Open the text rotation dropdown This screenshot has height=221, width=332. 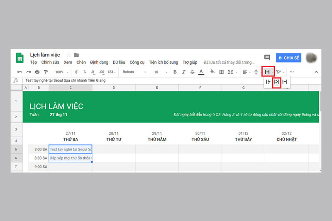[x=280, y=72]
